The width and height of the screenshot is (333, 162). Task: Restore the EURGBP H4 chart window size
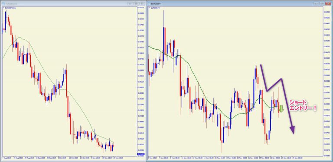tap(322, 3)
